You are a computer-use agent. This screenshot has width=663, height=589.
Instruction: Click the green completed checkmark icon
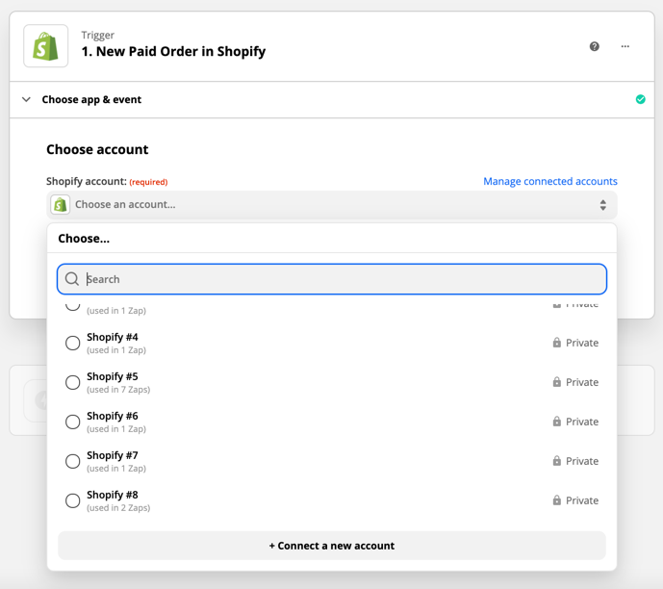(640, 99)
